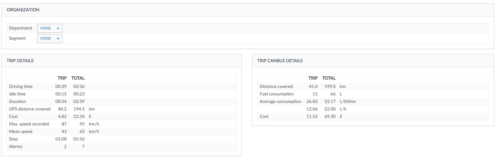Image resolution: width=498 pixels, height=160 pixels.
Task: Select the Duration row label
Action: click(x=17, y=102)
